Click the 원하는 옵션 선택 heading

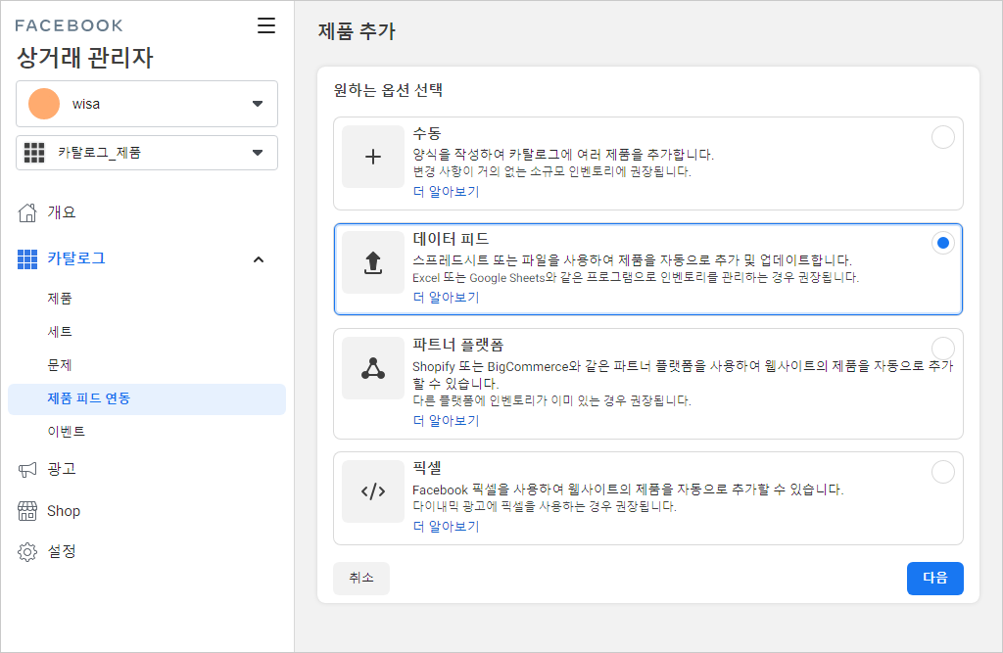[388, 90]
